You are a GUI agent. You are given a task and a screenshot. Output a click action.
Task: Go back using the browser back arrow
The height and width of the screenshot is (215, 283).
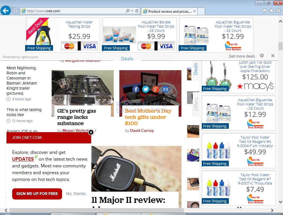click(x=5, y=11)
